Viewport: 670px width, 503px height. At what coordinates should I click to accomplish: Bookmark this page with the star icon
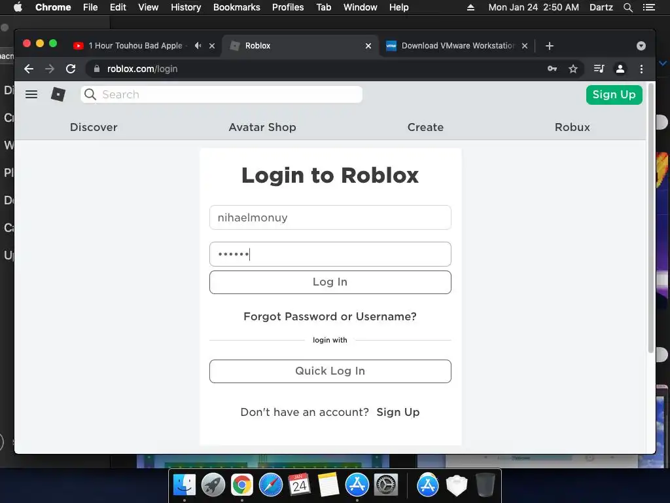tap(573, 69)
